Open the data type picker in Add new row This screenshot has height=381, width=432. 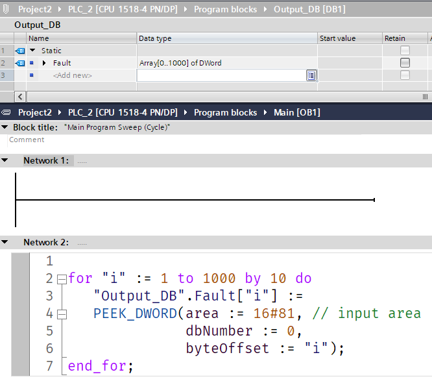point(311,76)
